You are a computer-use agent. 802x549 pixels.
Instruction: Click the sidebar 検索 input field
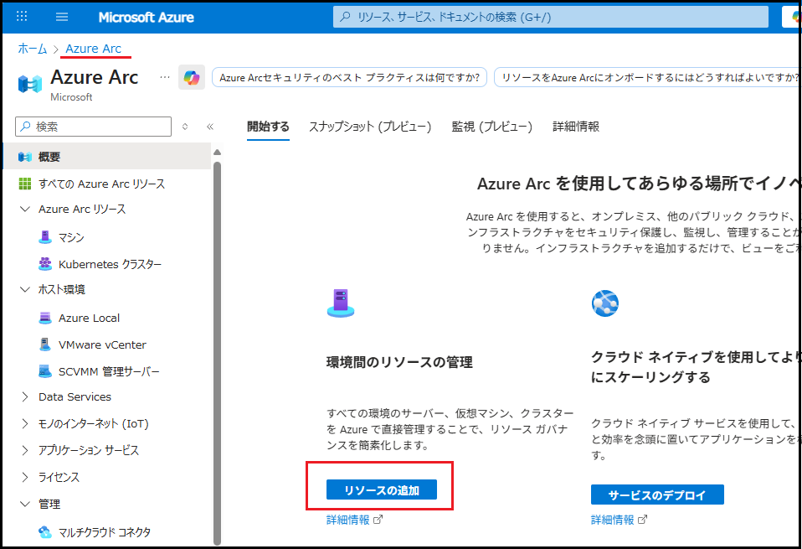100,127
